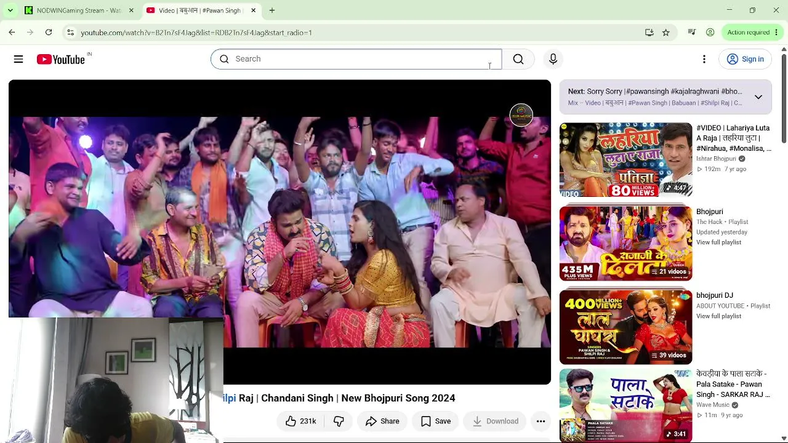
Task: Start voice search with microphone
Action: (x=553, y=59)
